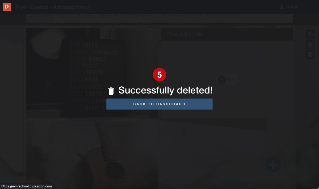The image size is (319, 189).
Task: Open the Co-Curriculars tab
Action: 141,16
